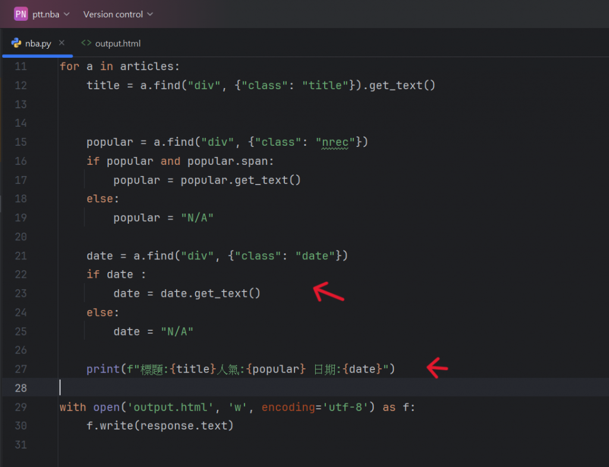
Task: Click the gutter at line 23
Action: (x=21, y=293)
